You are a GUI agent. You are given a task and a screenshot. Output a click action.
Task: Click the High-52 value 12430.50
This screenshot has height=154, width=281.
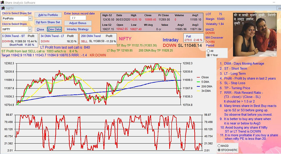click(x=108, y=20)
